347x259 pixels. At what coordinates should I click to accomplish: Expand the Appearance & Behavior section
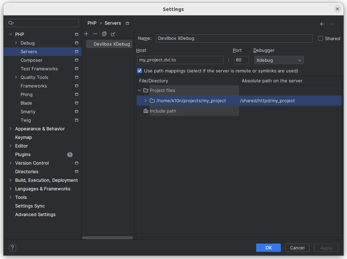click(11, 129)
